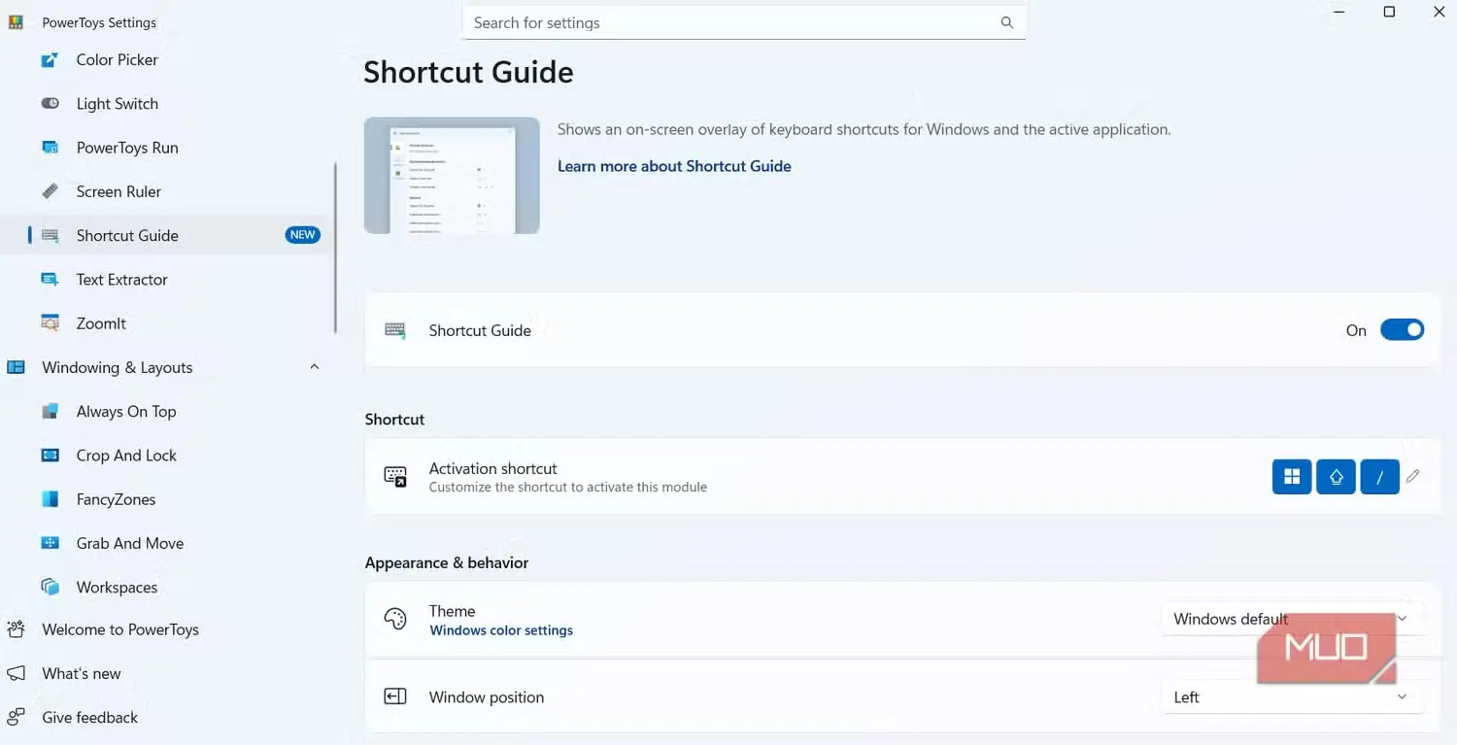
Task: Open the Theme dropdown showing Windows default
Action: click(x=1292, y=620)
